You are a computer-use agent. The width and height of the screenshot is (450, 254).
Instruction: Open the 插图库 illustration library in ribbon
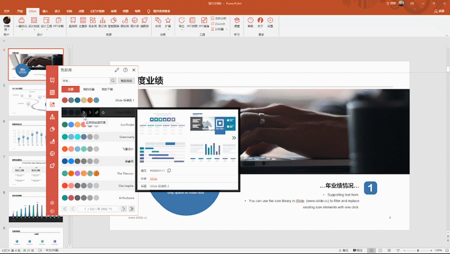(145, 21)
